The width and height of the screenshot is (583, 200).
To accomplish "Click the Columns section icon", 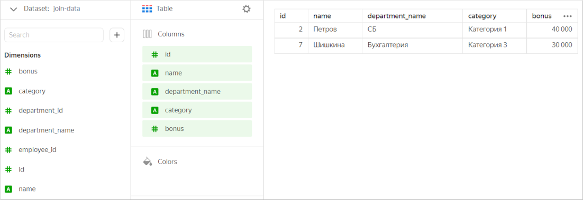I will (147, 34).
